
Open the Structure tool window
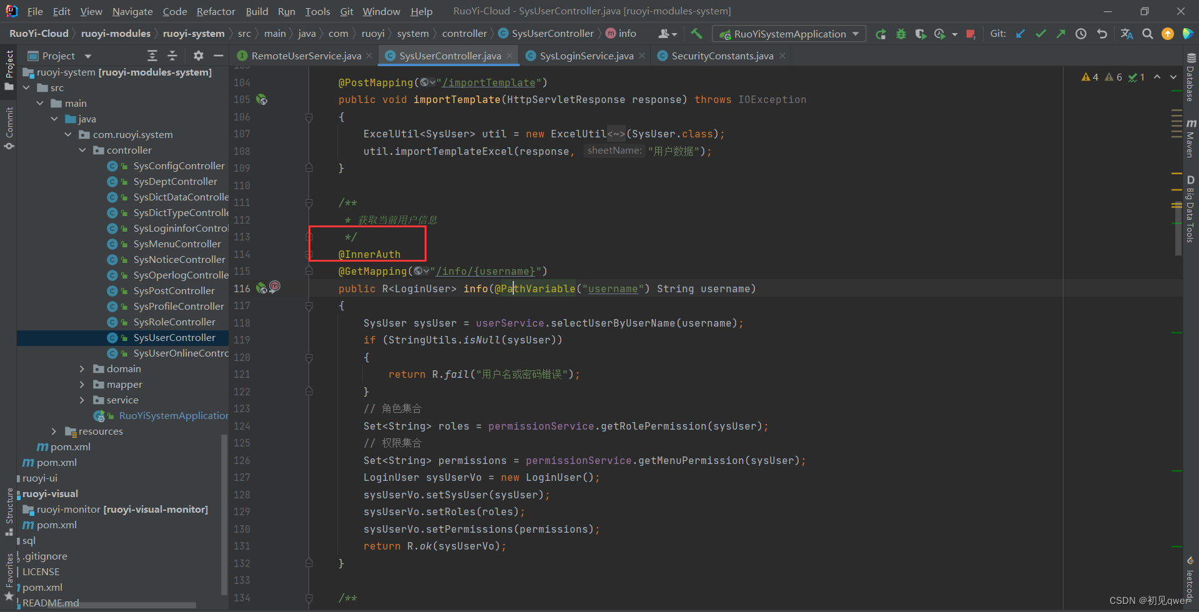click(x=9, y=511)
